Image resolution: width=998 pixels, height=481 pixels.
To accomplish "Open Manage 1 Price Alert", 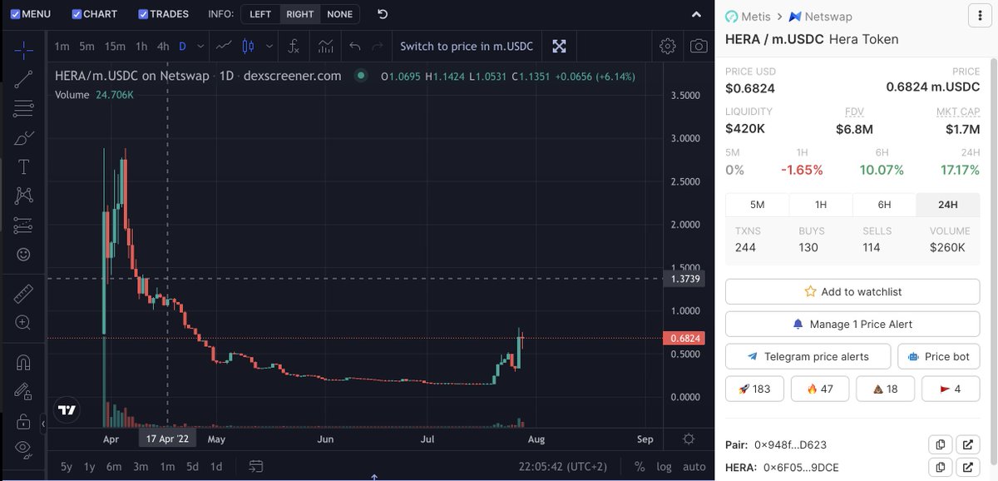I will pos(852,324).
